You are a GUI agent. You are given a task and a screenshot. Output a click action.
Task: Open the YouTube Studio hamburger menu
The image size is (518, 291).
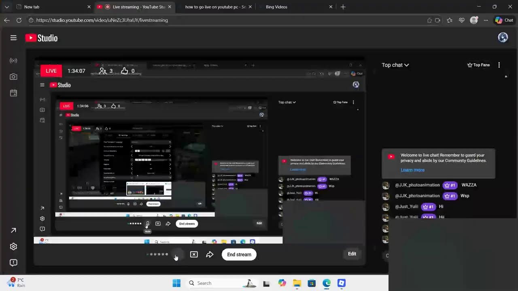point(13,38)
